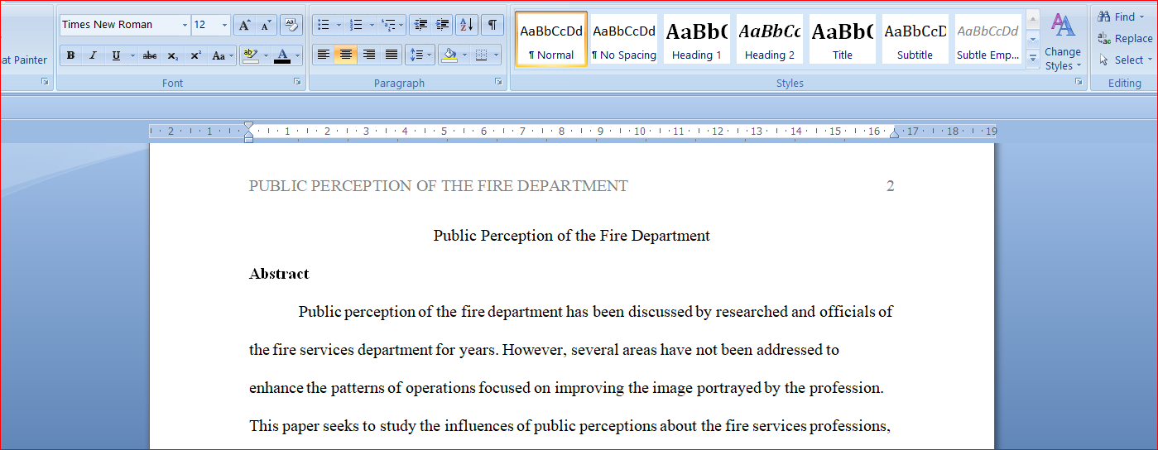Align text right
Viewport: 1158px width, 450px height.
pyautogui.click(x=368, y=55)
